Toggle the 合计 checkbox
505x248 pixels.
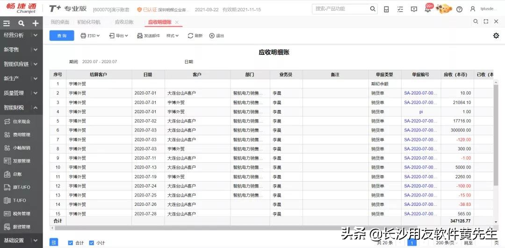click(x=71, y=242)
